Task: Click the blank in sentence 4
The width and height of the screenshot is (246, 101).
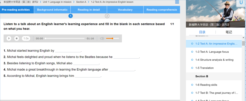Action: [122, 70]
